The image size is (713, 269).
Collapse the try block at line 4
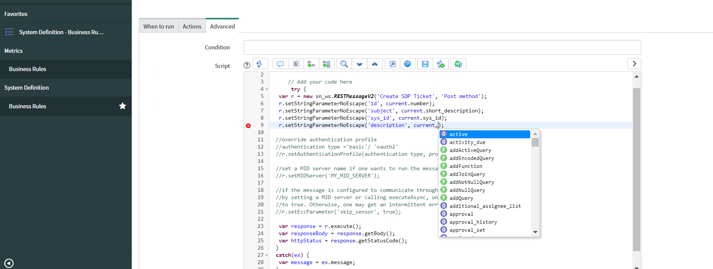click(x=267, y=89)
